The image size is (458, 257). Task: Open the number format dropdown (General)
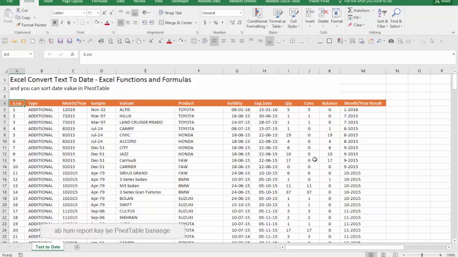coord(240,13)
